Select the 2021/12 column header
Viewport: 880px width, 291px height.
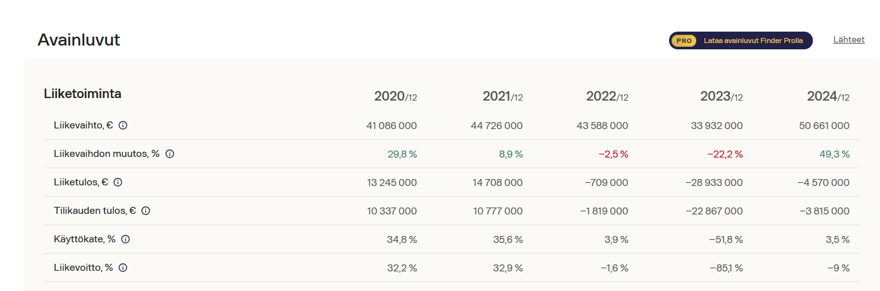point(502,96)
